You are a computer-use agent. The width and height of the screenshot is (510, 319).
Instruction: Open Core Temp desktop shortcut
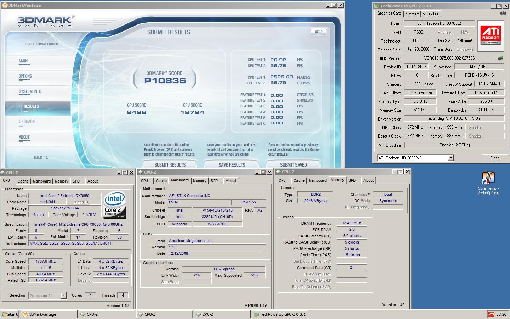click(488, 183)
